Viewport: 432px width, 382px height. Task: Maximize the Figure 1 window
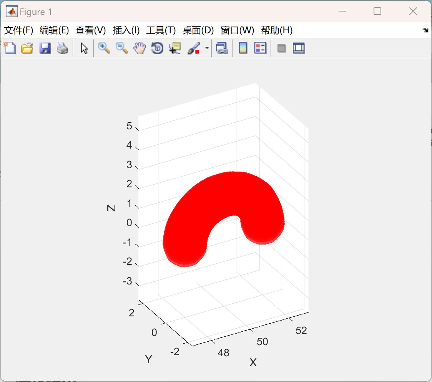tap(377, 11)
